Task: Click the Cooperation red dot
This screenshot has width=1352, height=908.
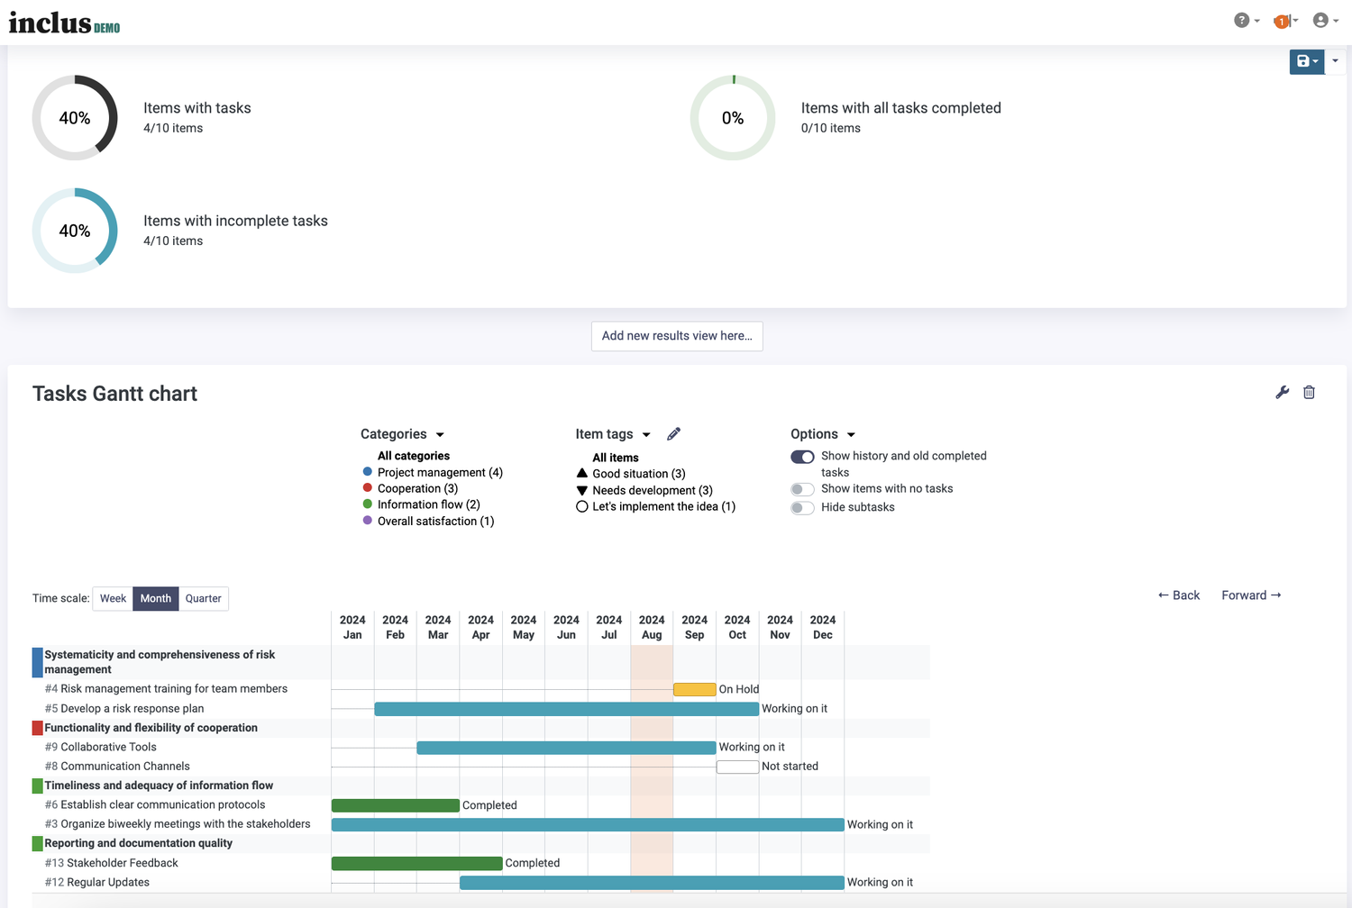Action: (x=368, y=488)
